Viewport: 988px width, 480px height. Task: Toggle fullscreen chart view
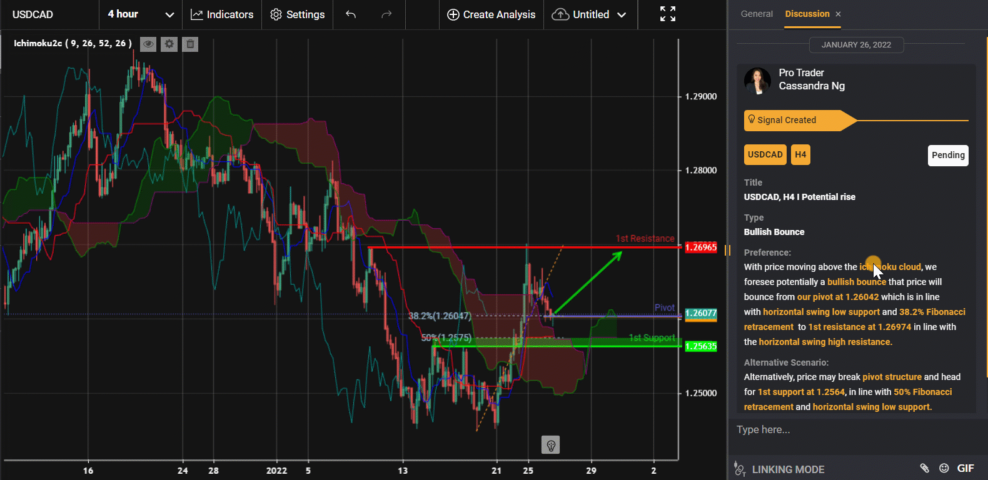[668, 14]
